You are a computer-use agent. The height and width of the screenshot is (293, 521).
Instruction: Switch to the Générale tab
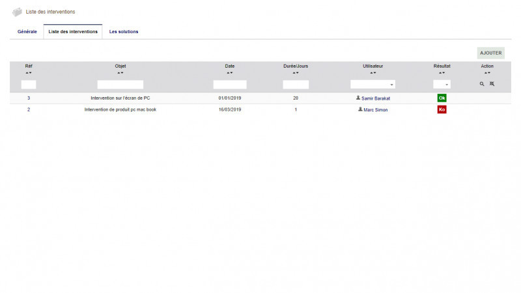pyautogui.click(x=27, y=31)
